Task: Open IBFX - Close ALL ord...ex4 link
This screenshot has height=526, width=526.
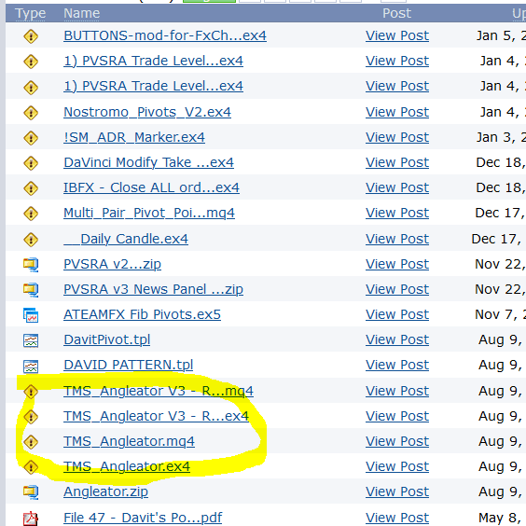Action: (x=151, y=187)
